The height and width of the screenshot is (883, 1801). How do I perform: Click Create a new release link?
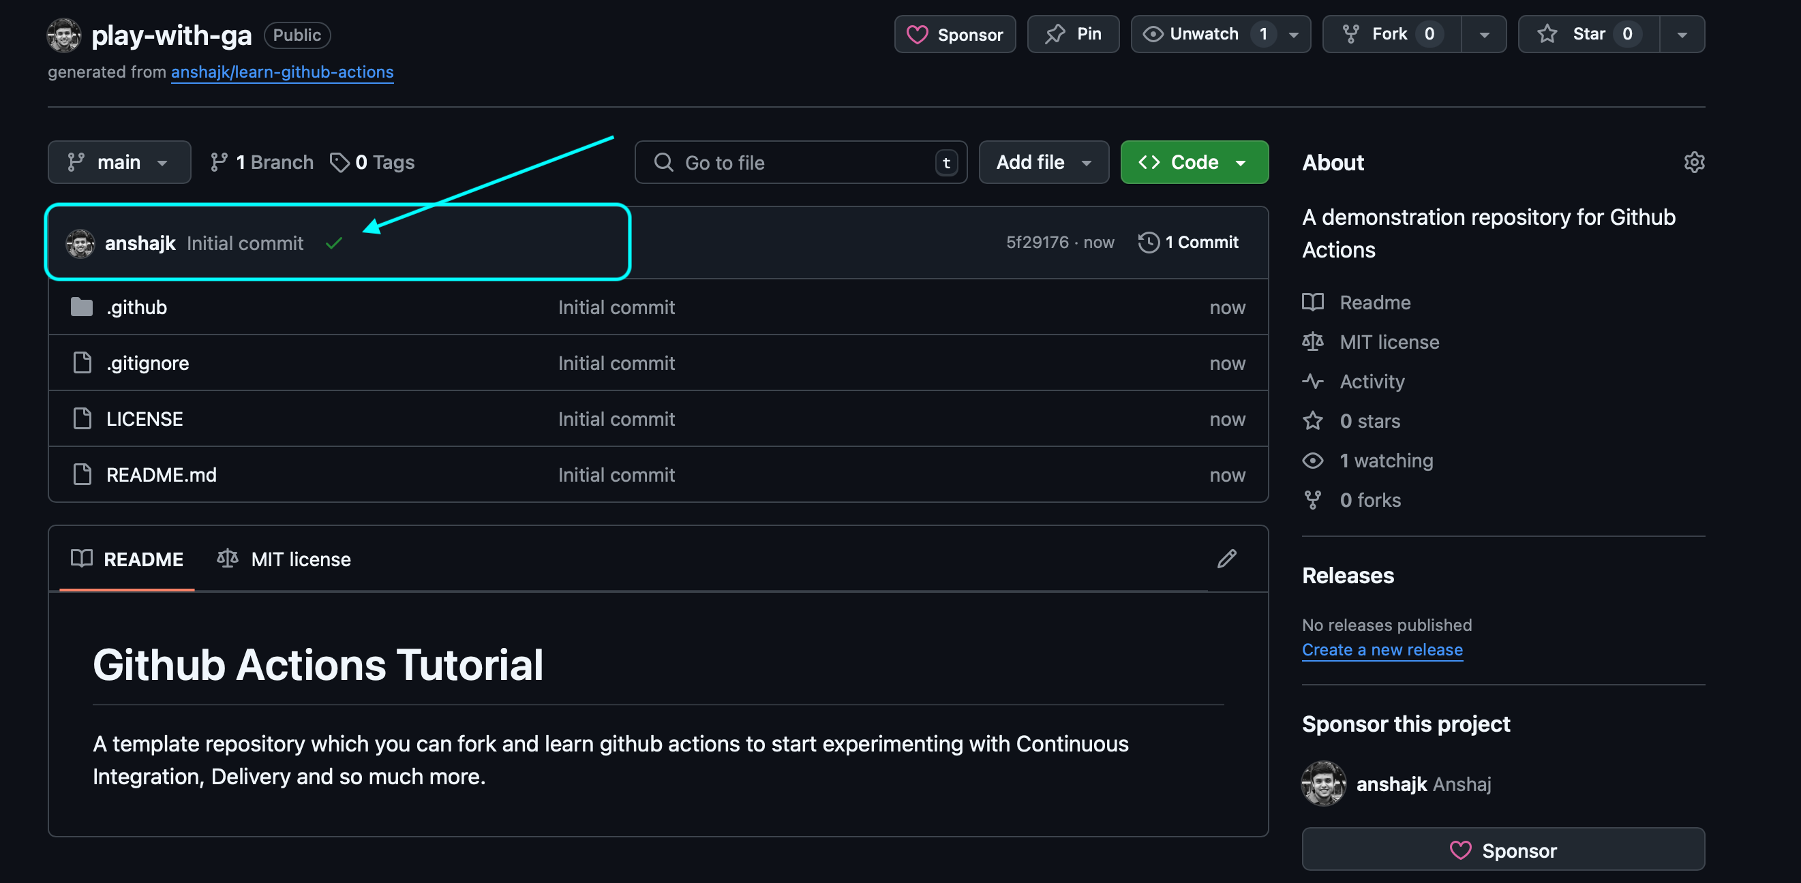1382,650
